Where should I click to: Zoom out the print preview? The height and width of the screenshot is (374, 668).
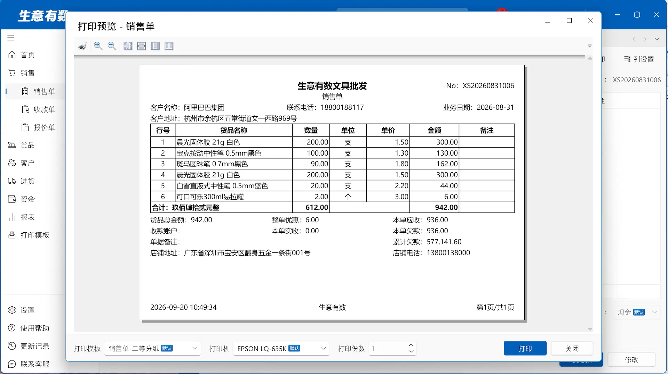(x=112, y=46)
